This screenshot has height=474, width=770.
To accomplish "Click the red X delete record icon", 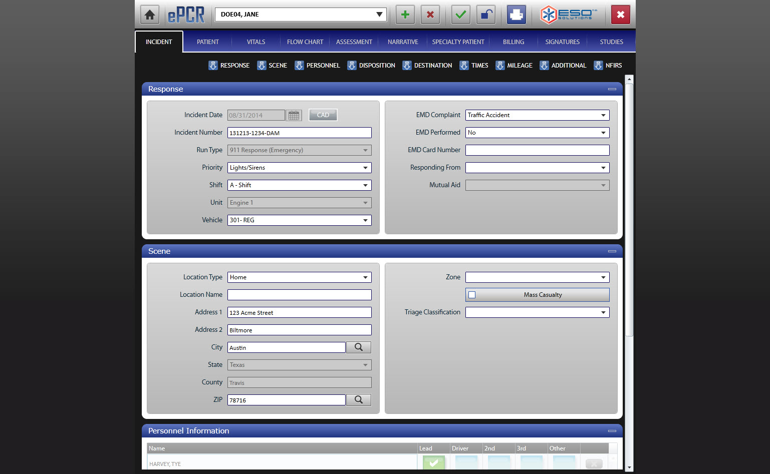I will click(x=430, y=15).
